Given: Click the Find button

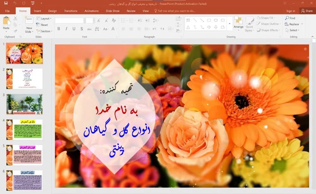Looking at the screenshot, I should (x=290, y=18).
